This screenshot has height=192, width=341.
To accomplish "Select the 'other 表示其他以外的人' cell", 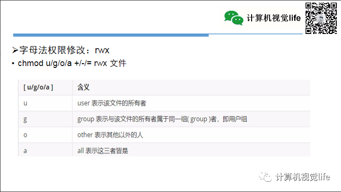I will [110, 135].
